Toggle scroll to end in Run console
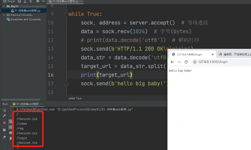The width and height of the screenshot is (251, 150). pyautogui.click(x=10, y=127)
